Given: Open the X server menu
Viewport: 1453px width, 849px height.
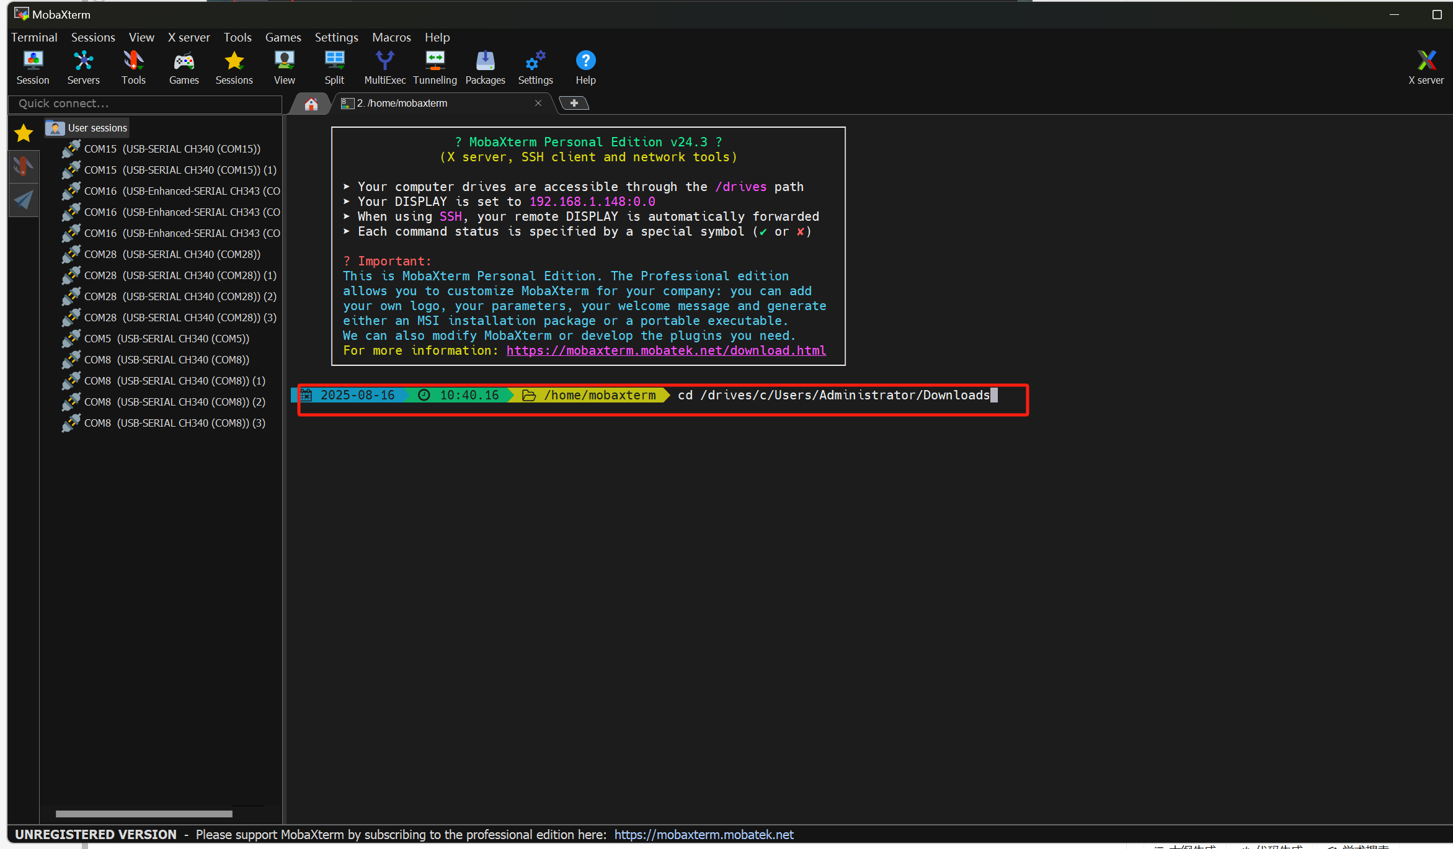Looking at the screenshot, I should click(189, 37).
